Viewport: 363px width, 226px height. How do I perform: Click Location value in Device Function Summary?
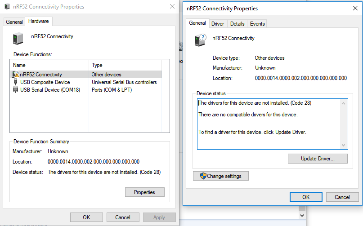click(94, 162)
